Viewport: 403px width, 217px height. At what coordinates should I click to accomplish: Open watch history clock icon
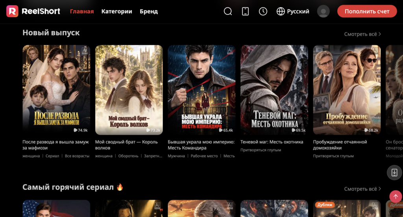[263, 11]
